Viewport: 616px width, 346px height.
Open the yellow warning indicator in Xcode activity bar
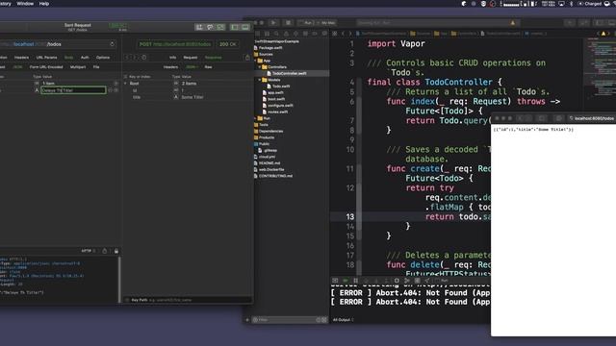point(513,23)
